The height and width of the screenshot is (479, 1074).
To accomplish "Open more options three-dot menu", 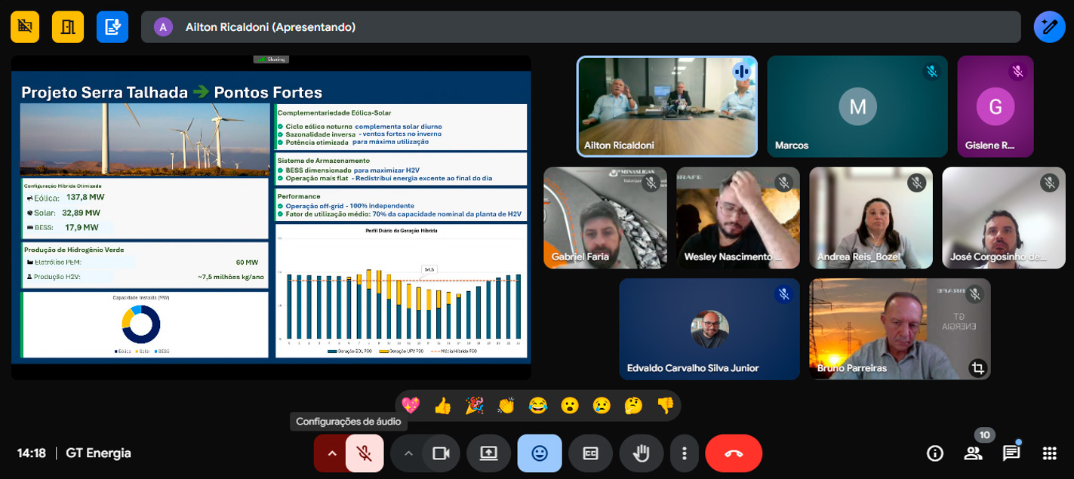I will [684, 453].
